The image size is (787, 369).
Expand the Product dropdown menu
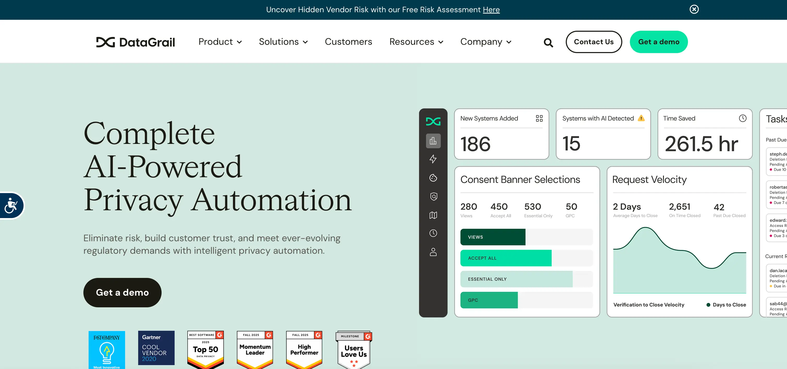coord(220,42)
